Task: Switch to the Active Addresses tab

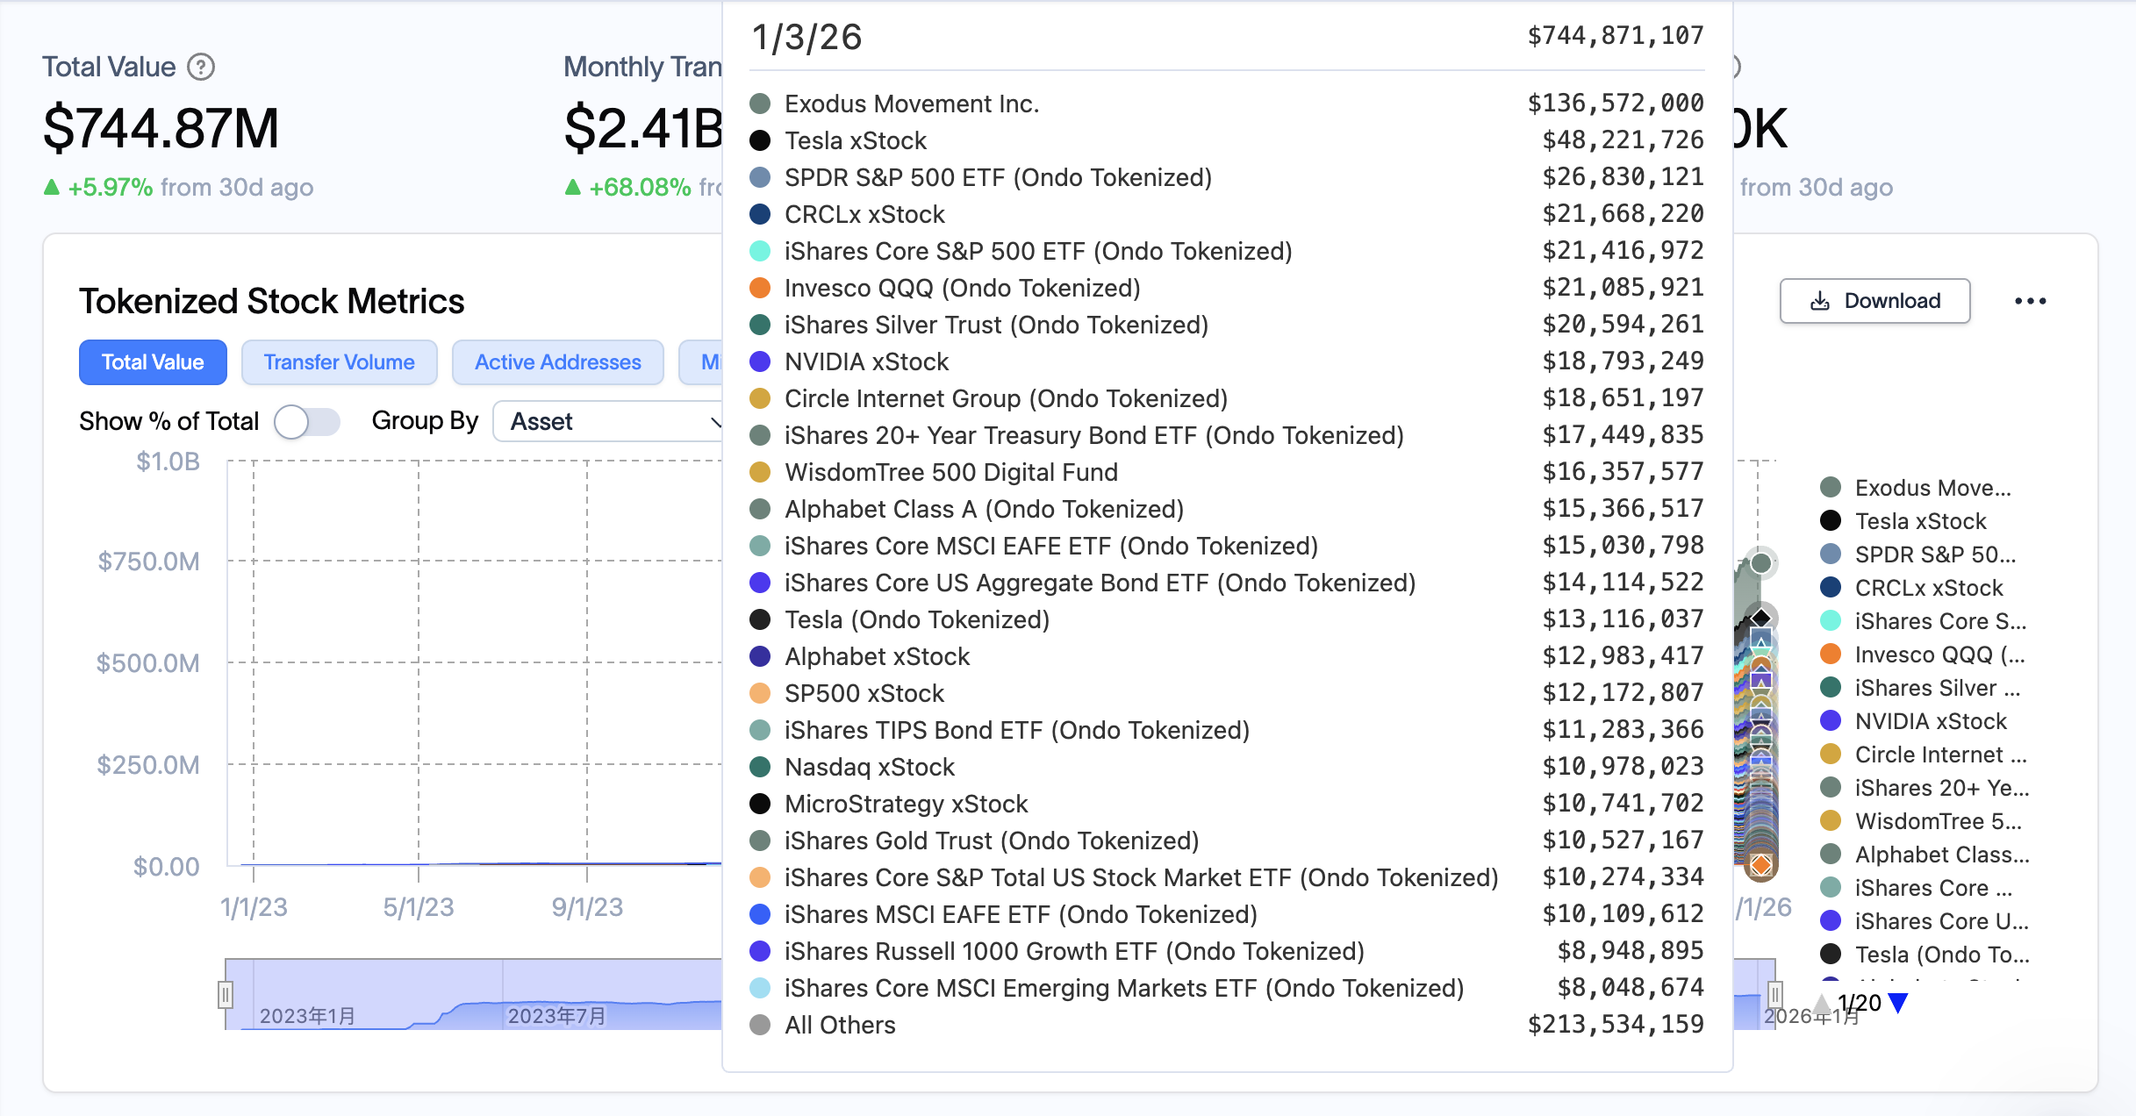Action: (557, 362)
